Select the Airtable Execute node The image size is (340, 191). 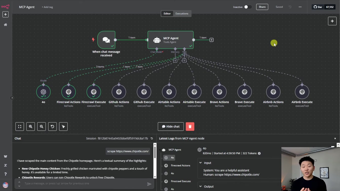[194, 92]
